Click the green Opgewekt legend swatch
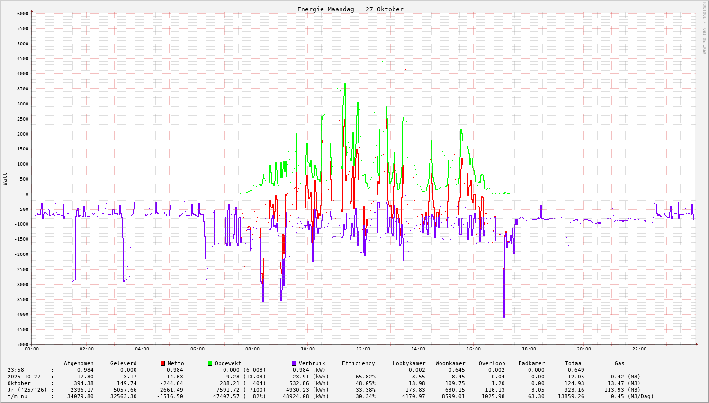 (210, 363)
